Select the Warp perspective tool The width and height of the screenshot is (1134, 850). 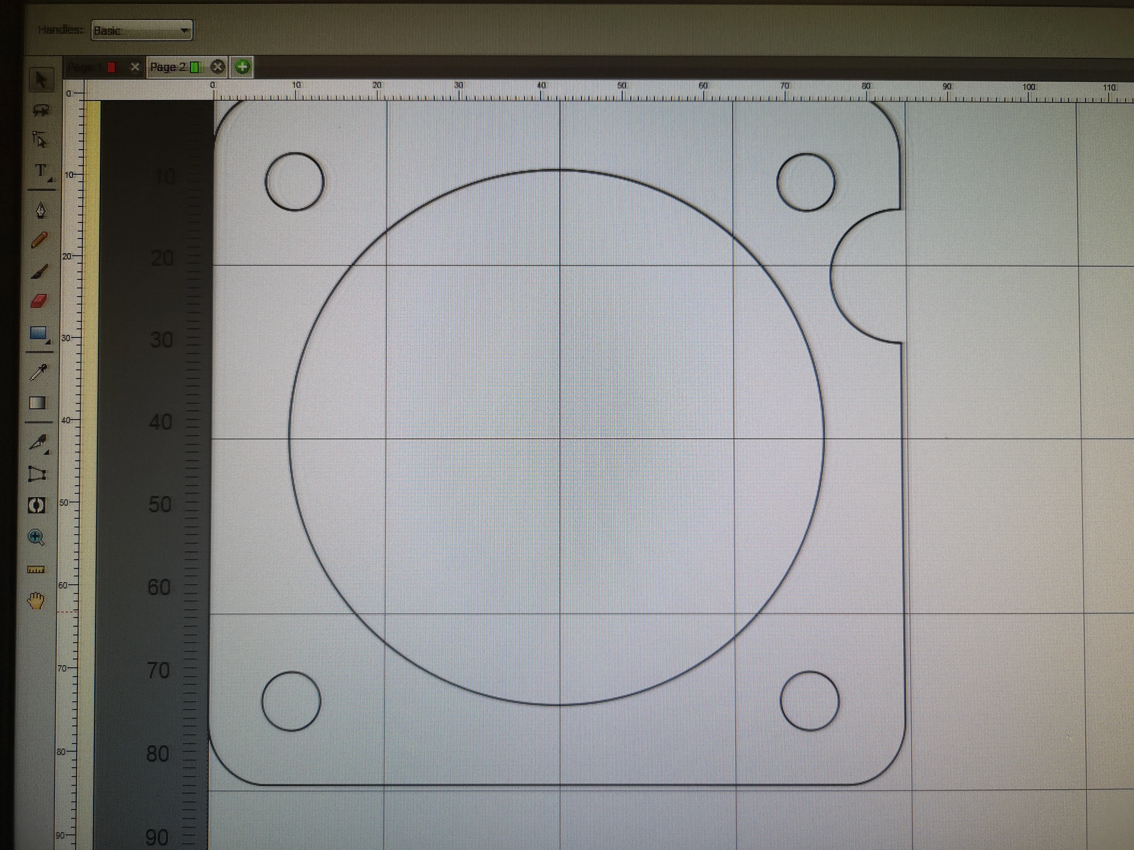coord(37,474)
